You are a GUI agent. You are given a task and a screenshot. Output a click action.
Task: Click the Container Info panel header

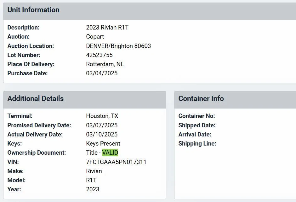[x=235, y=100]
